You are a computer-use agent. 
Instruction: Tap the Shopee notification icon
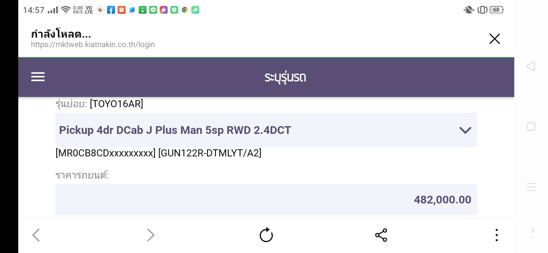pos(122,10)
